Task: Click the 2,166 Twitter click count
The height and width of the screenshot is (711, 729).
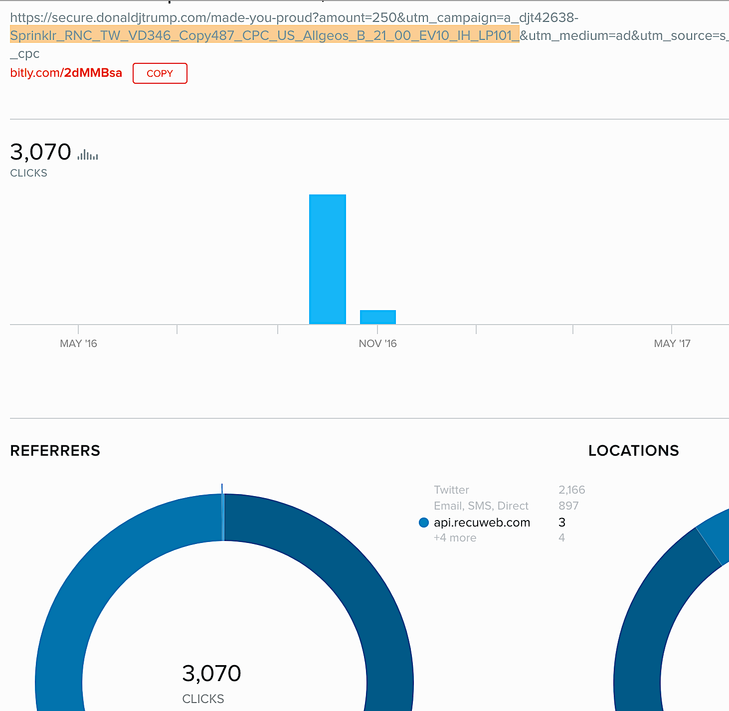Action: pos(572,490)
